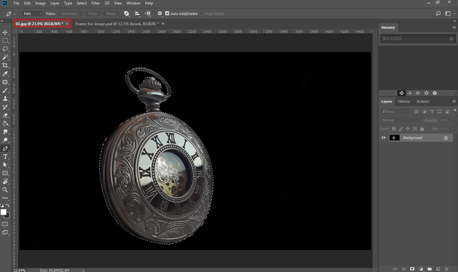Click the Selection... button
This screenshot has height=272, width=458.
click(70, 14)
